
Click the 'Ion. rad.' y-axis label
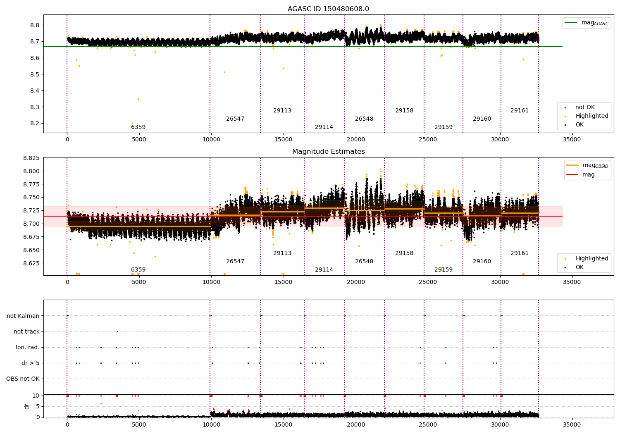pos(28,347)
